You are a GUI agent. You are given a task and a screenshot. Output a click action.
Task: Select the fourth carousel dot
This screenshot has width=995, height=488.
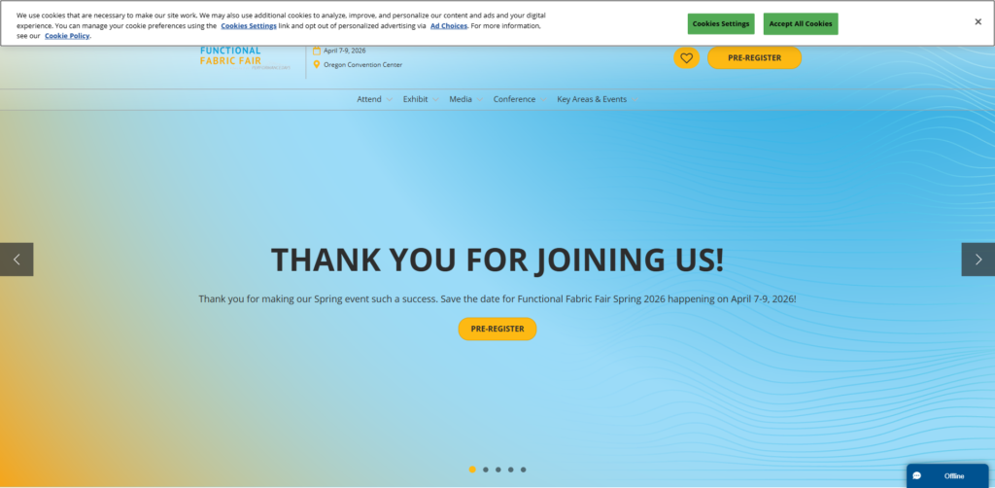(x=511, y=470)
